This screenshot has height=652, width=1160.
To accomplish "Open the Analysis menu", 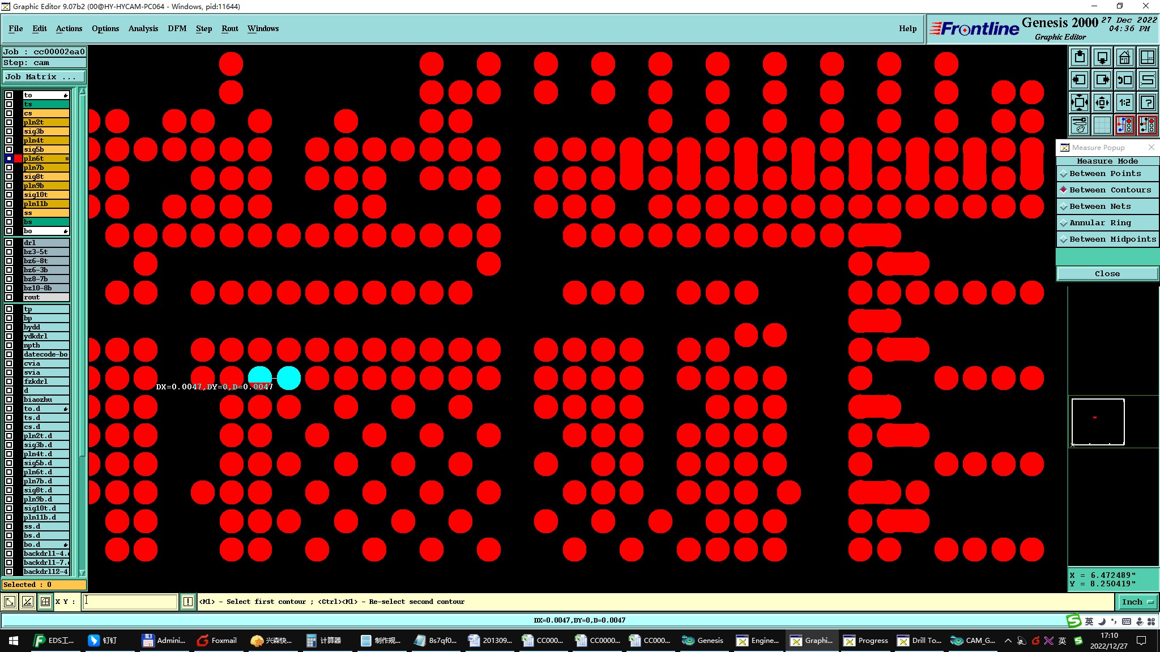I will [x=143, y=28].
